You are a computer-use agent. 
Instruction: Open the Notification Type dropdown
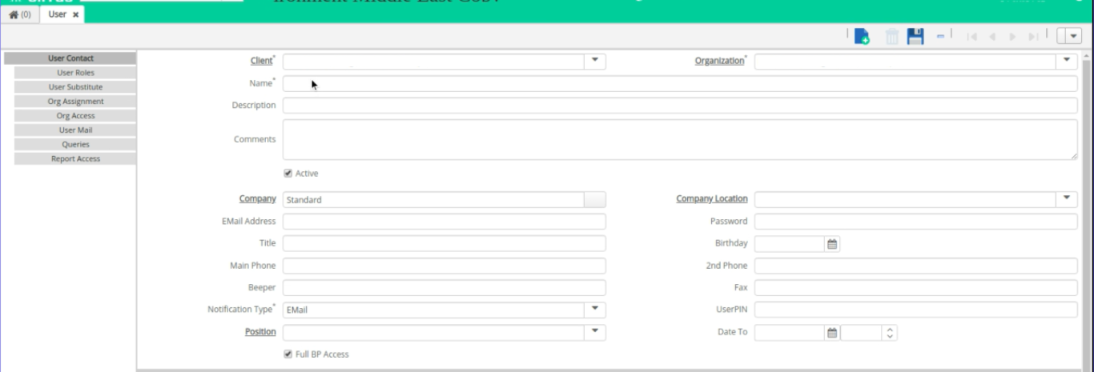(x=595, y=310)
